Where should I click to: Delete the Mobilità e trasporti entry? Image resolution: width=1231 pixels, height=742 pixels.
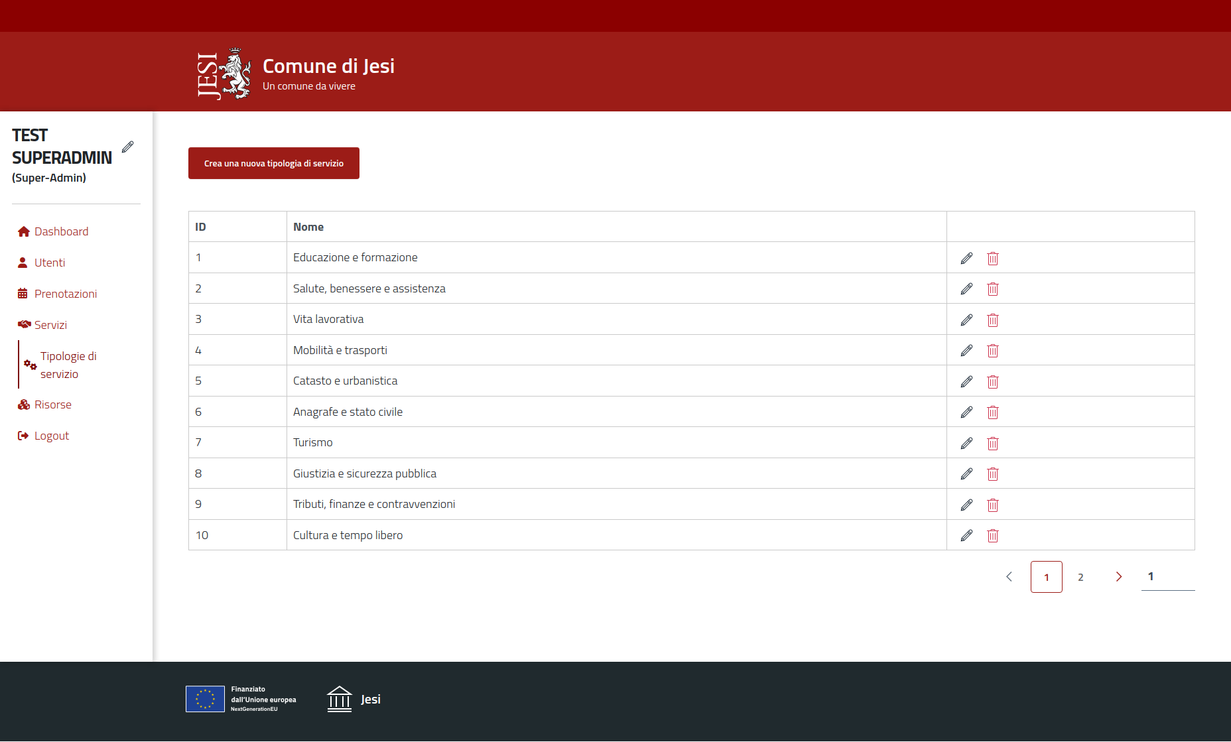[x=992, y=351]
